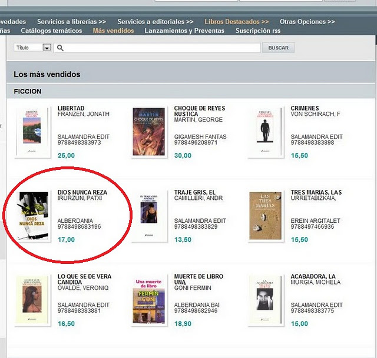Go to Catálogos temáticos
Image resolution: width=377 pixels, height=358 pixels.
51,31
